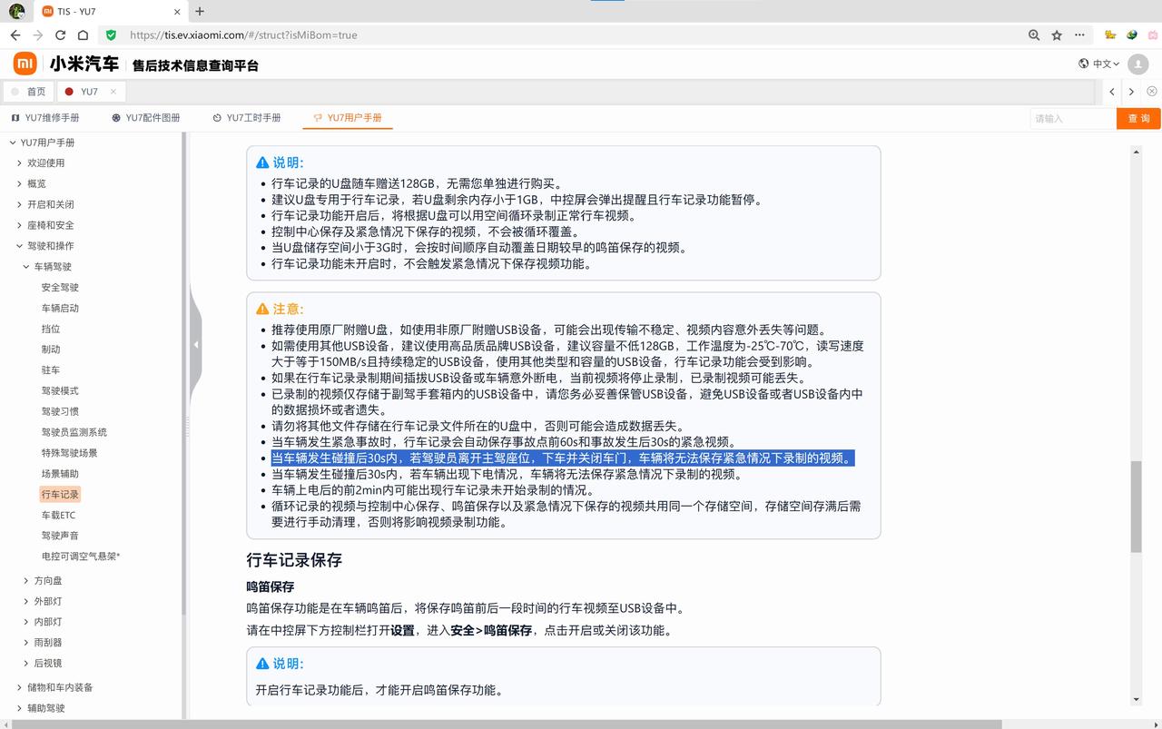This screenshot has width=1162, height=729.
Task: Collapse the 车辆驾驶 tree section
Action: coord(25,266)
